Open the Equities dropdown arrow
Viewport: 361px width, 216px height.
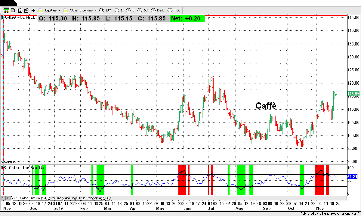pos(59,10)
